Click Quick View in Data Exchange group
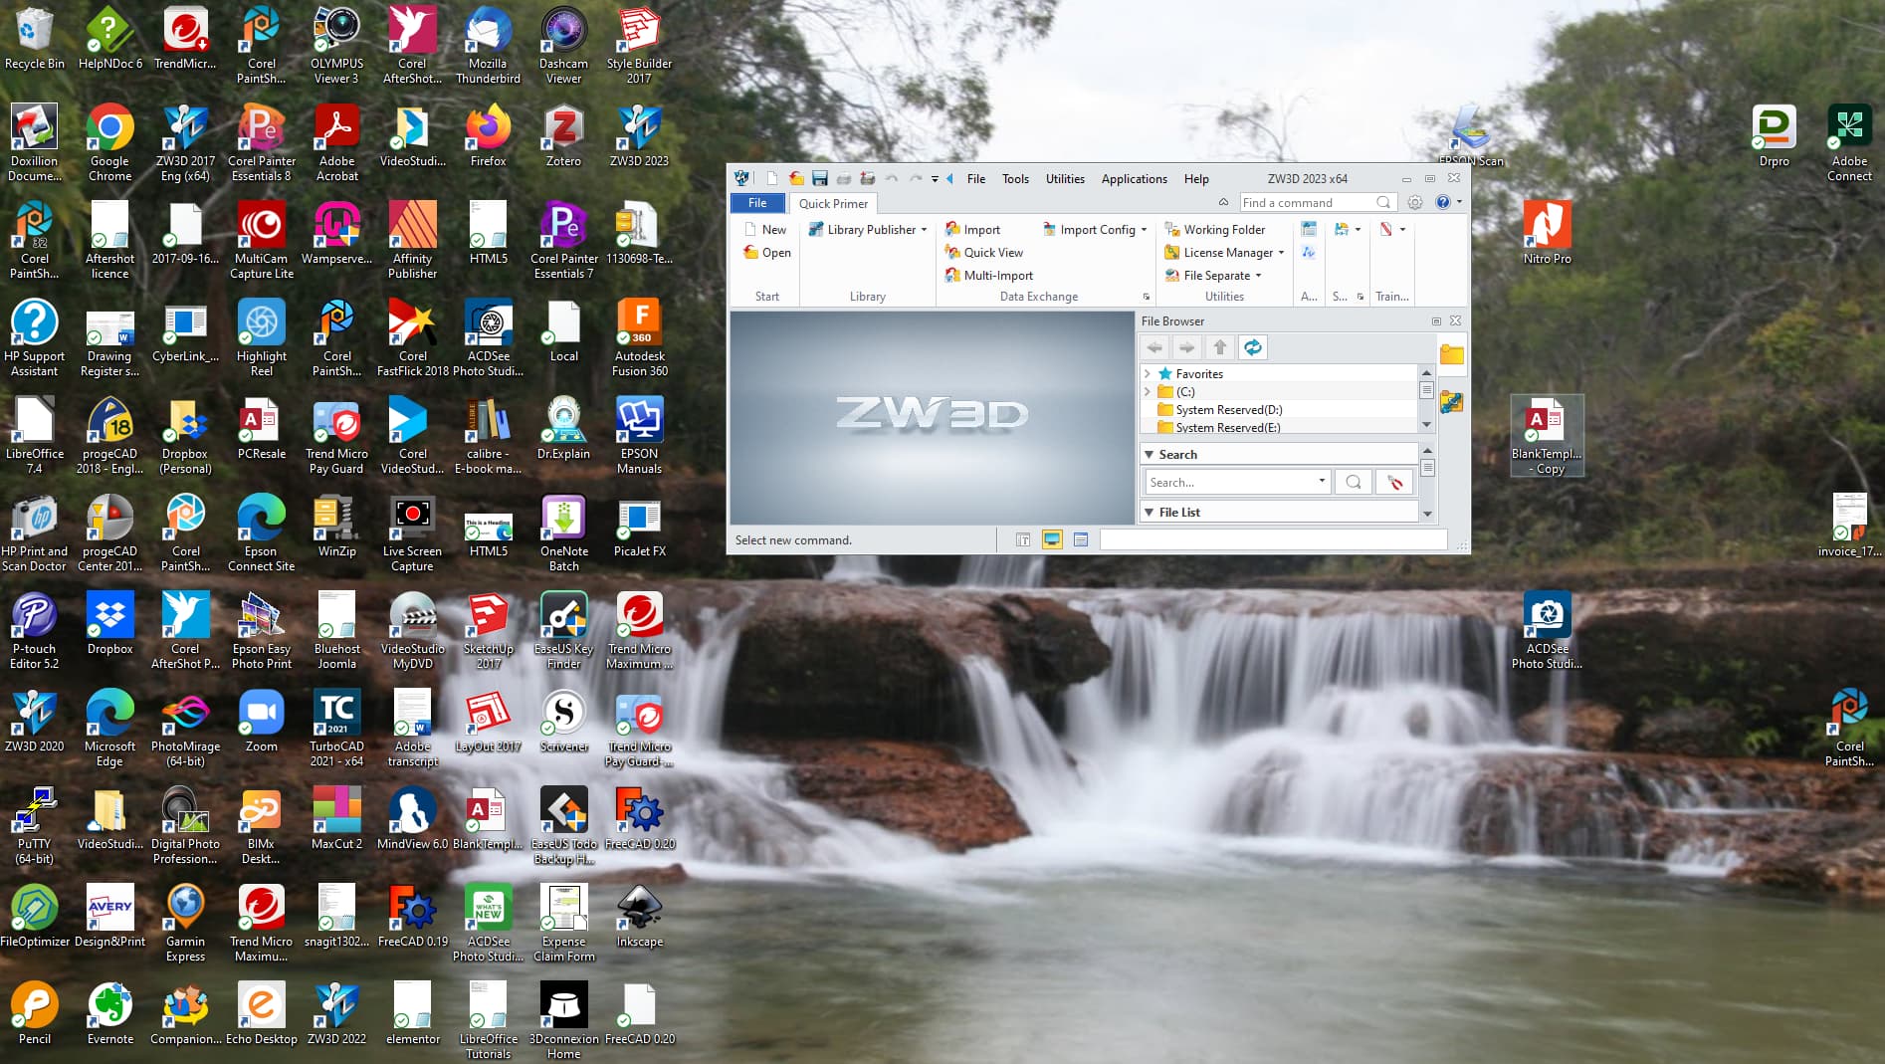This screenshot has width=1885, height=1064. click(x=983, y=252)
